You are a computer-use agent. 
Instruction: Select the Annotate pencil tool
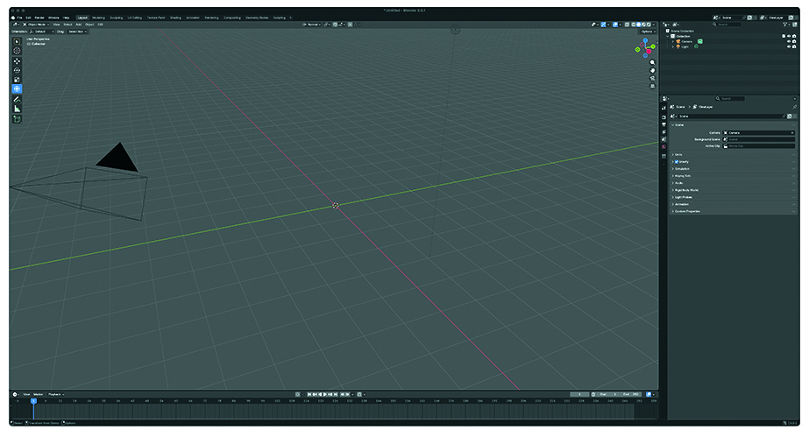click(x=17, y=99)
